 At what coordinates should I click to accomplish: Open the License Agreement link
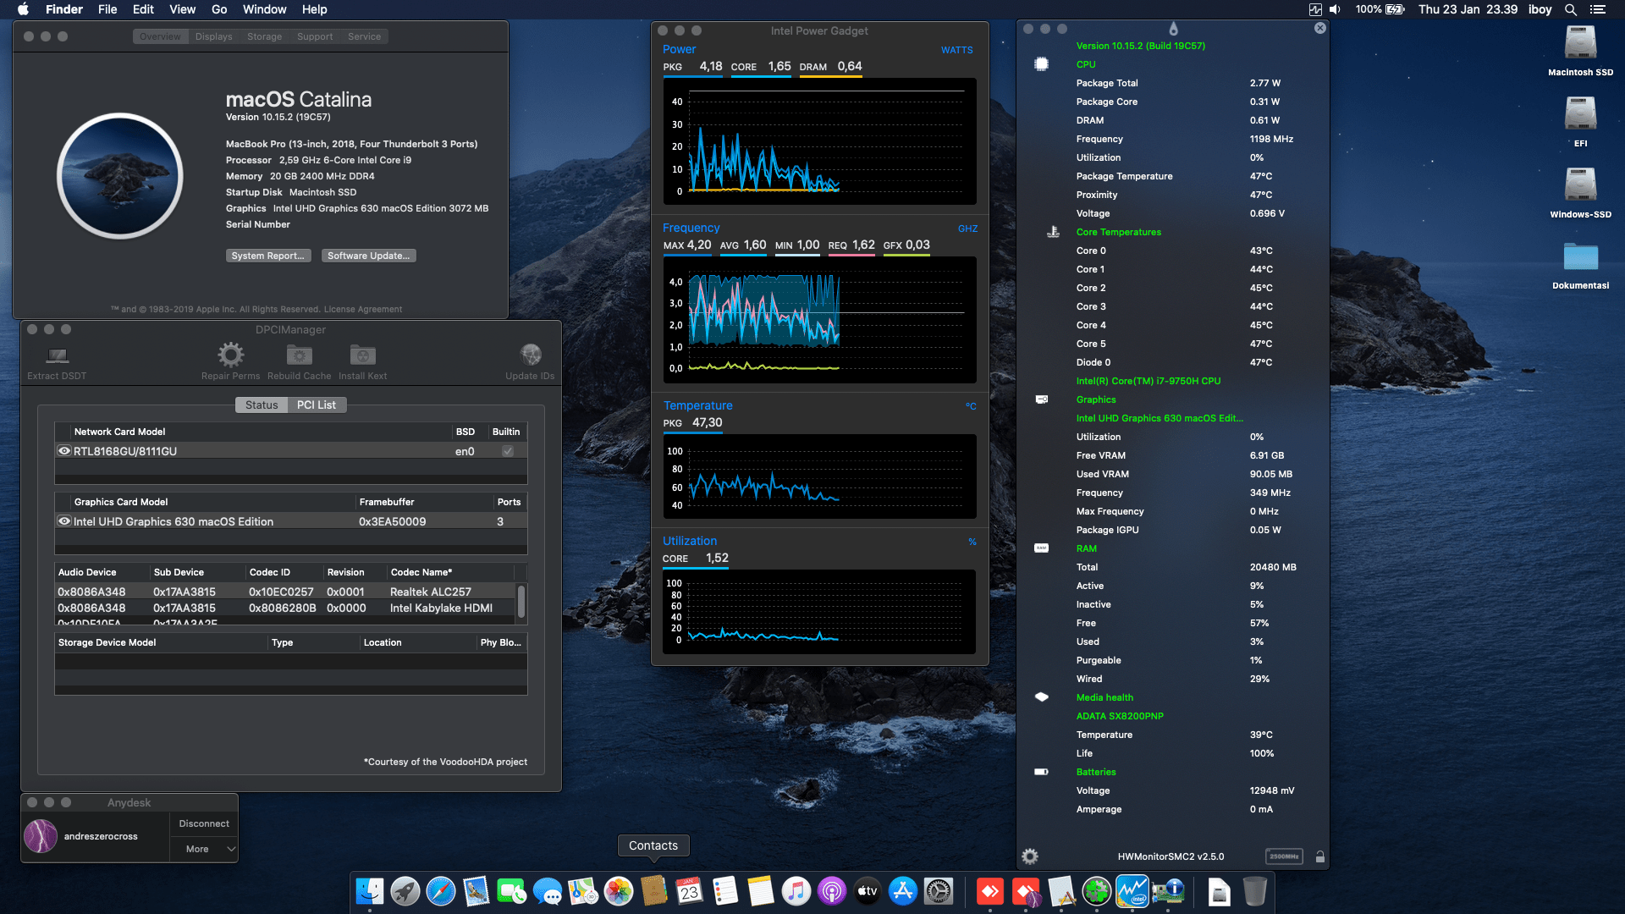coord(363,309)
